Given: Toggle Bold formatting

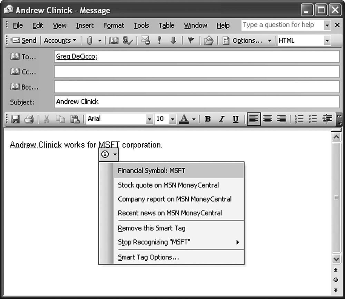Looking at the screenshot, I should 208,119.
